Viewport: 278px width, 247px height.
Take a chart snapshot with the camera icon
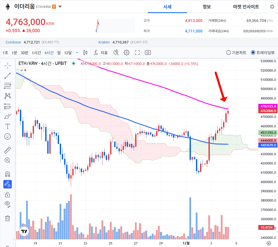[x=148, y=52]
